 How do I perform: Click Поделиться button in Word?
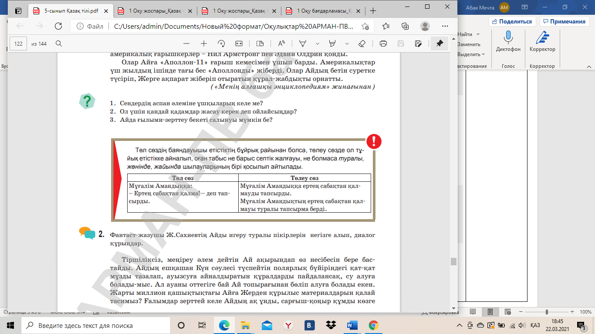[x=512, y=21]
